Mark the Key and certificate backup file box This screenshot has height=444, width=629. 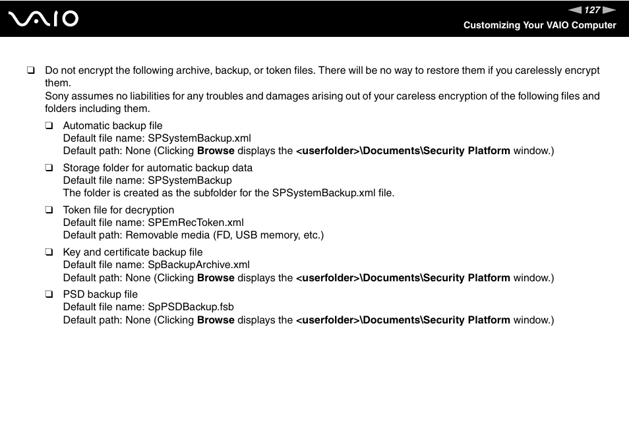(x=49, y=252)
